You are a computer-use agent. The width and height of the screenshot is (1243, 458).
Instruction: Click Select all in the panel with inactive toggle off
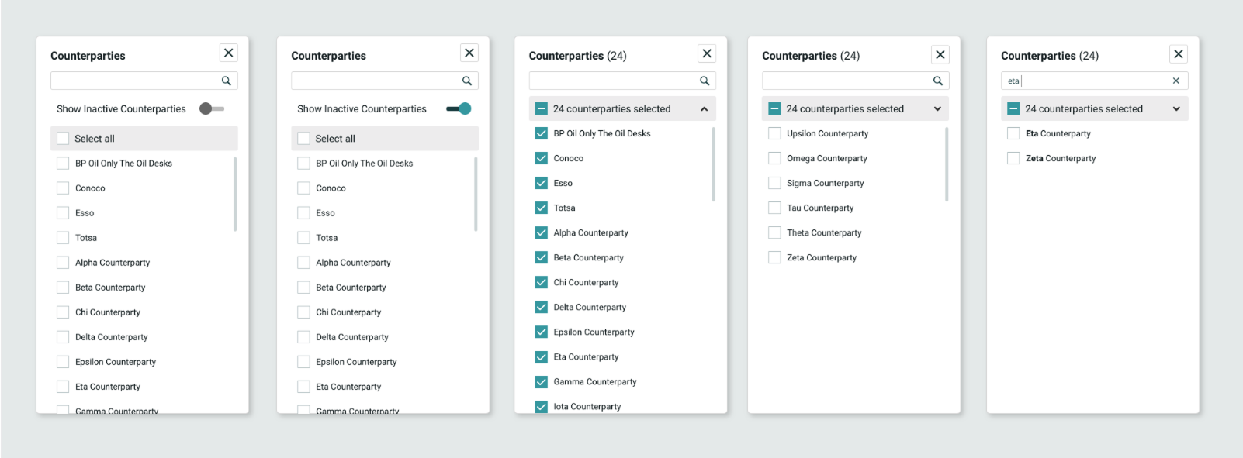[x=64, y=139]
